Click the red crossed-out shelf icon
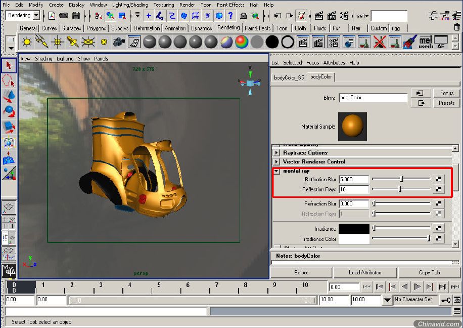 click(x=380, y=42)
